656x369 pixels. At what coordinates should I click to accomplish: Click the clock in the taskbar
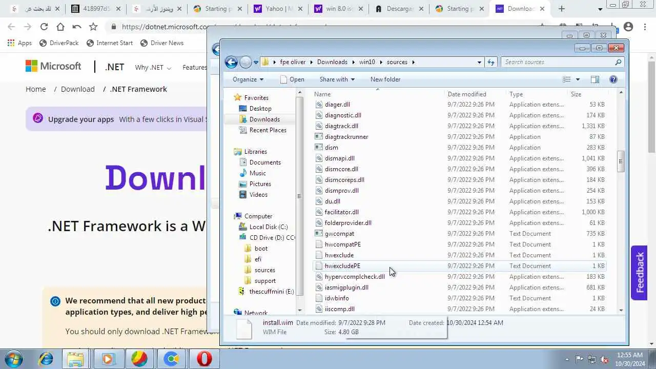click(630, 359)
